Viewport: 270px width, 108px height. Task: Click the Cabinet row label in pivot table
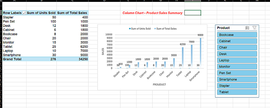coord(15,30)
